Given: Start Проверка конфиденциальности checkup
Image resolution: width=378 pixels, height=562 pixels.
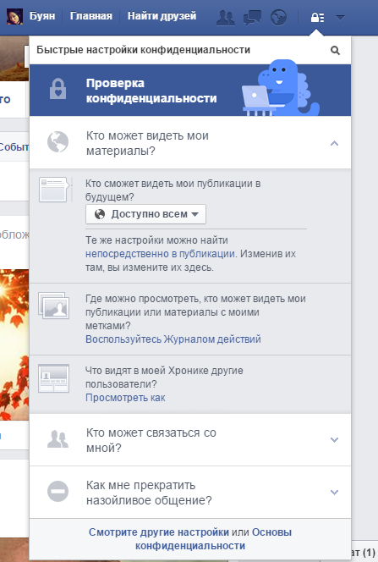Looking at the screenshot, I should 190,91.
